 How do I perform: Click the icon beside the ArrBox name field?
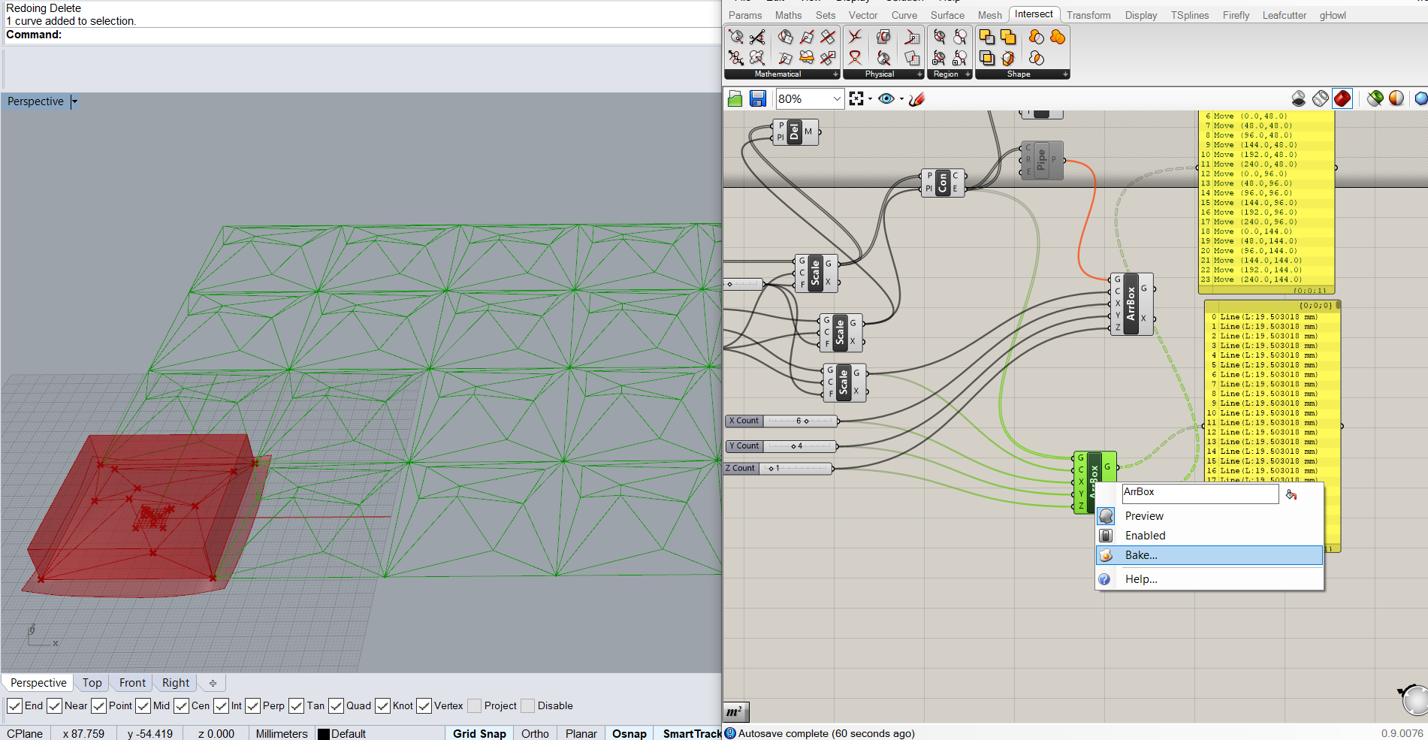[x=1291, y=494]
